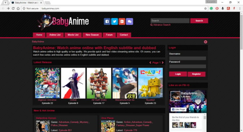Viewport: 243px width, 132px height.
Task: Open the Google Plus social icon
Action: [122, 22]
